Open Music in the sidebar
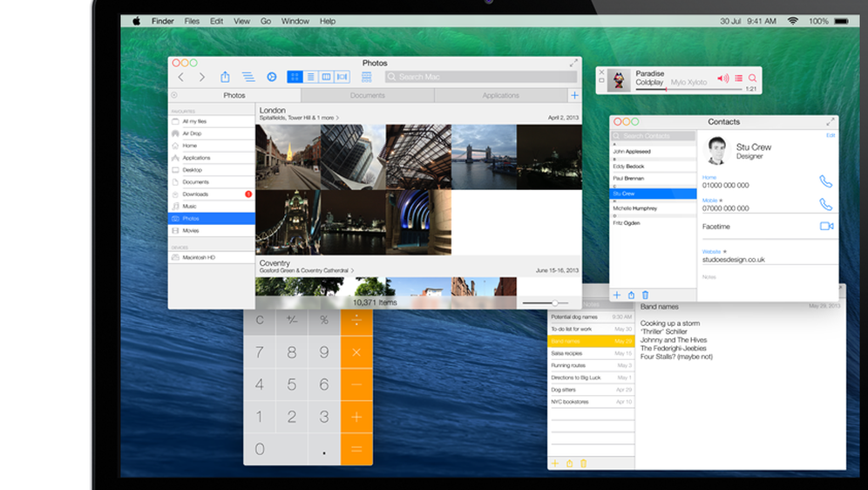Viewport: 868px width, 490px height. [x=212, y=206]
